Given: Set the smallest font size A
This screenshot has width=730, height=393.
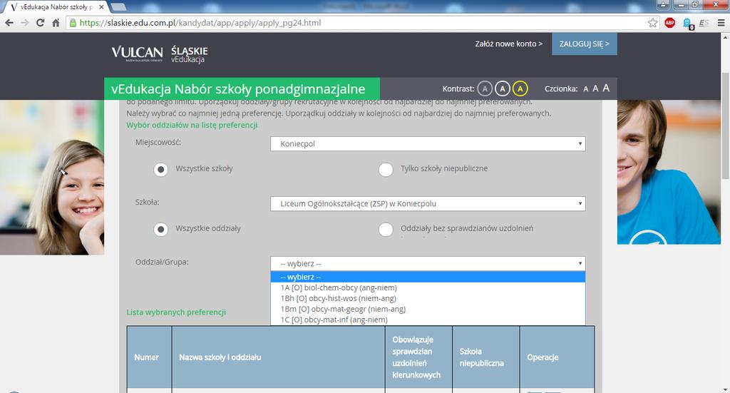Looking at the screenshot, I should pyautogui.click(x=586, y=89).
